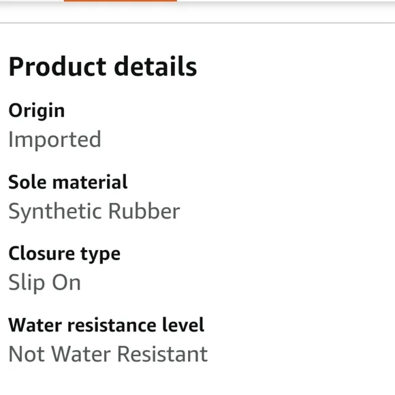Screen dimensions: 395x395
Task: Click the Water resistance level label
Action: tap(106, 325)
